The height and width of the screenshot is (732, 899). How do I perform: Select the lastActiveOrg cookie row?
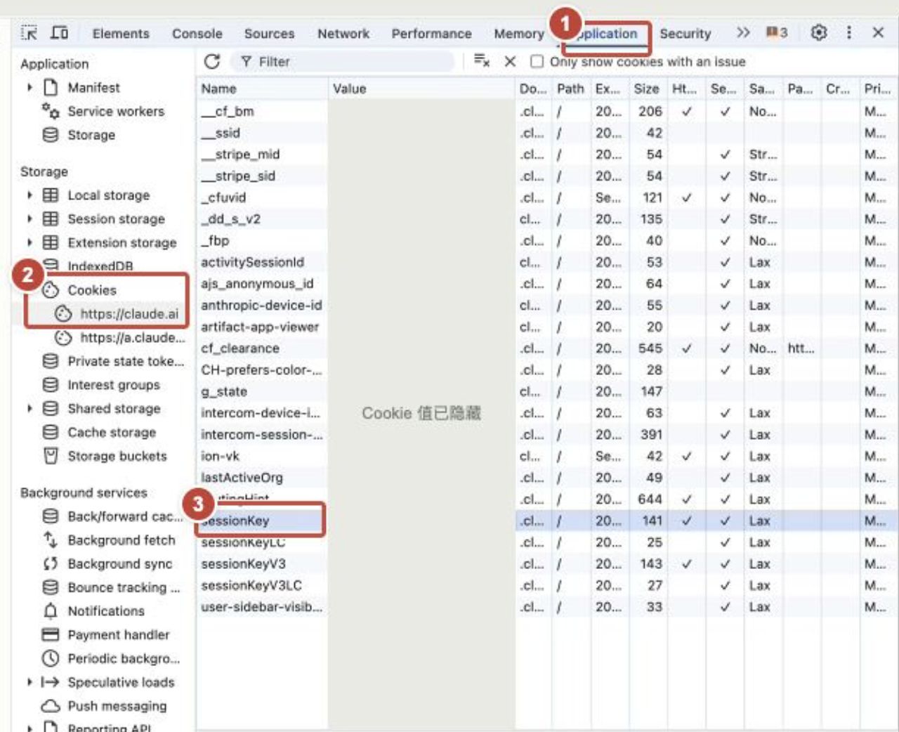(x=546, y=478)
